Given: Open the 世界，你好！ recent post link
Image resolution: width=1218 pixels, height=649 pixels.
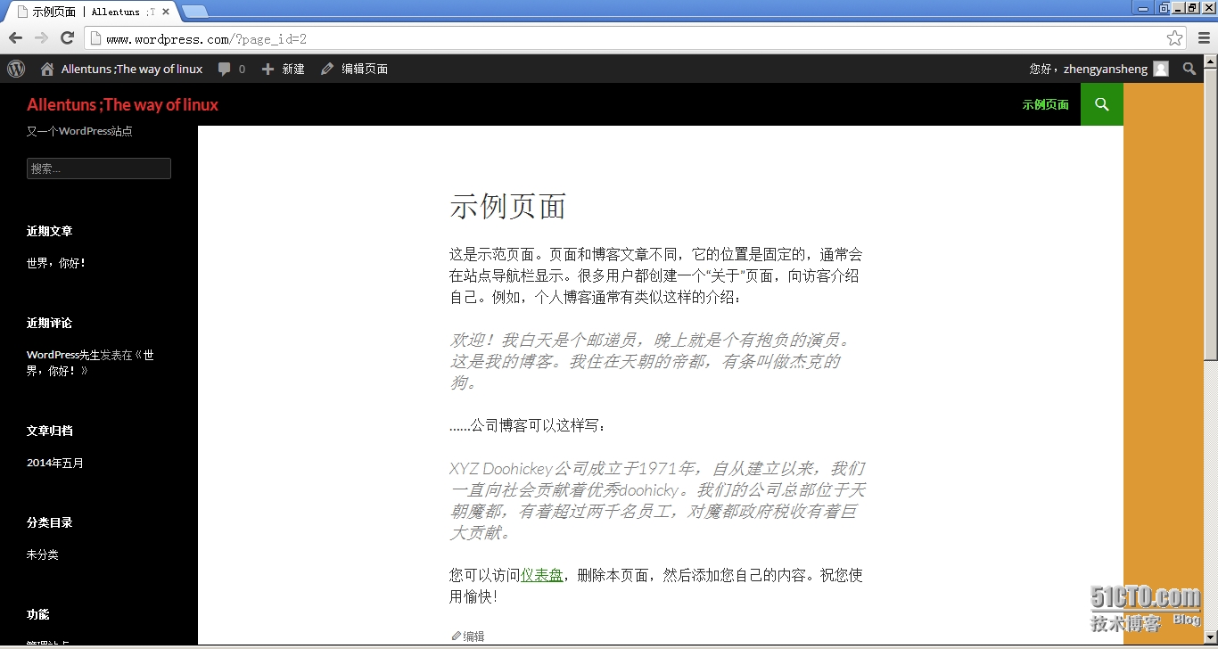Looking at the screenshot, I should pos(56,263).
